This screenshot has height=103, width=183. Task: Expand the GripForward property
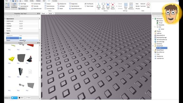click(x=5, y=21)
